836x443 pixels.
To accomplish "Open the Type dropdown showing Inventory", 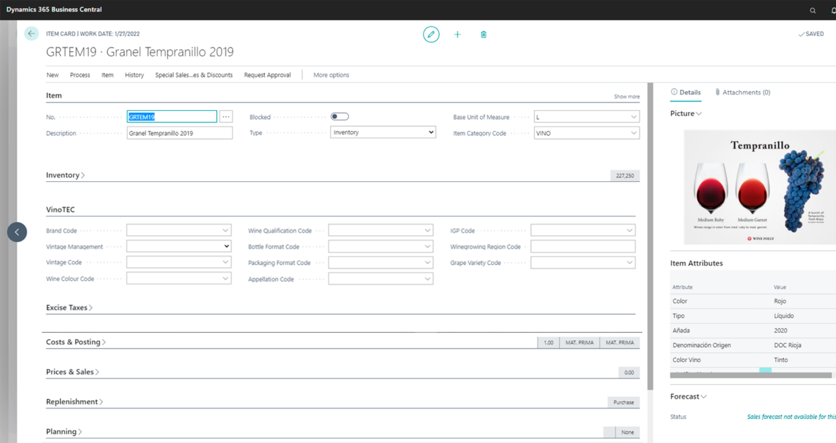I will [x=383, y=132].
